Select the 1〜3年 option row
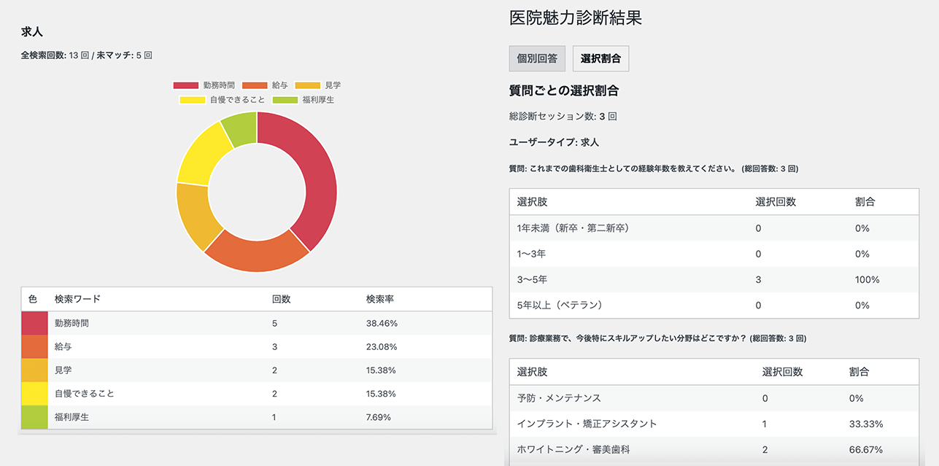The image size is (939, 466). click(714, 254)
